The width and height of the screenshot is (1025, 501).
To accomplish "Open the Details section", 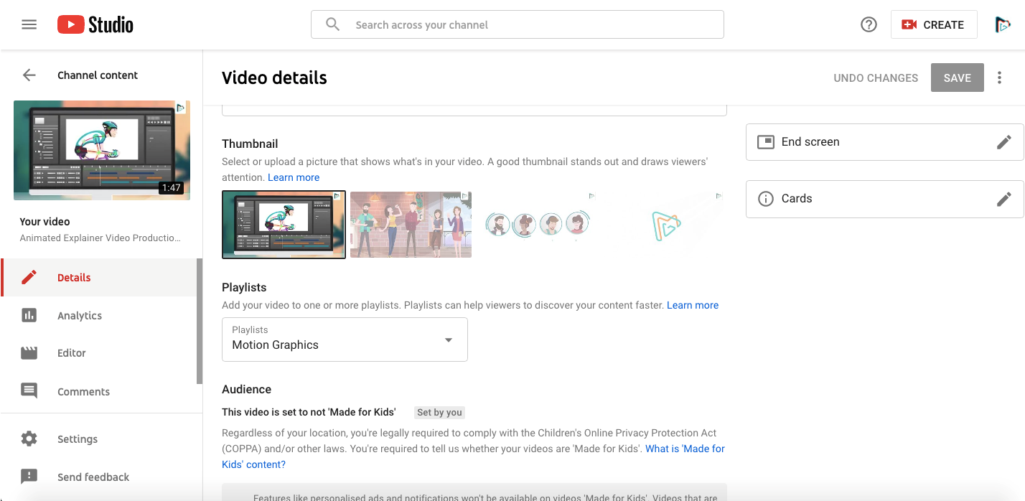I will pyautogui.click(x=99, y=277).
